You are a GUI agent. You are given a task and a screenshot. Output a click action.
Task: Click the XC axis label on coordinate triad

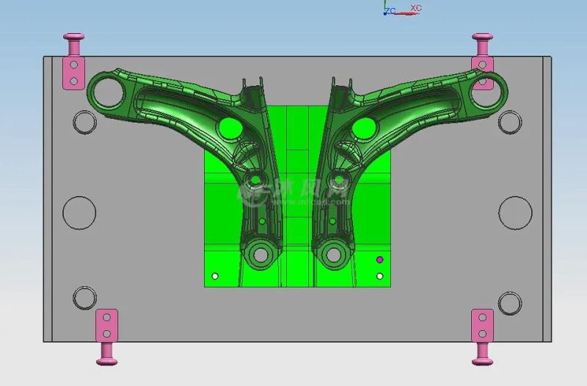(x=415, y=8)
